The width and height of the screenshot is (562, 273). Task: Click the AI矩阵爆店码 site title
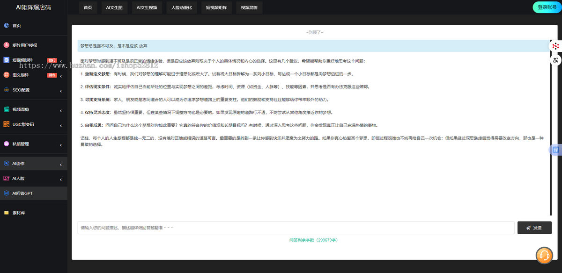coord(33,7)
